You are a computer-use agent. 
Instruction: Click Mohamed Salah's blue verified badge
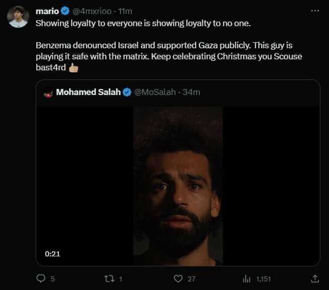[128, 92]
